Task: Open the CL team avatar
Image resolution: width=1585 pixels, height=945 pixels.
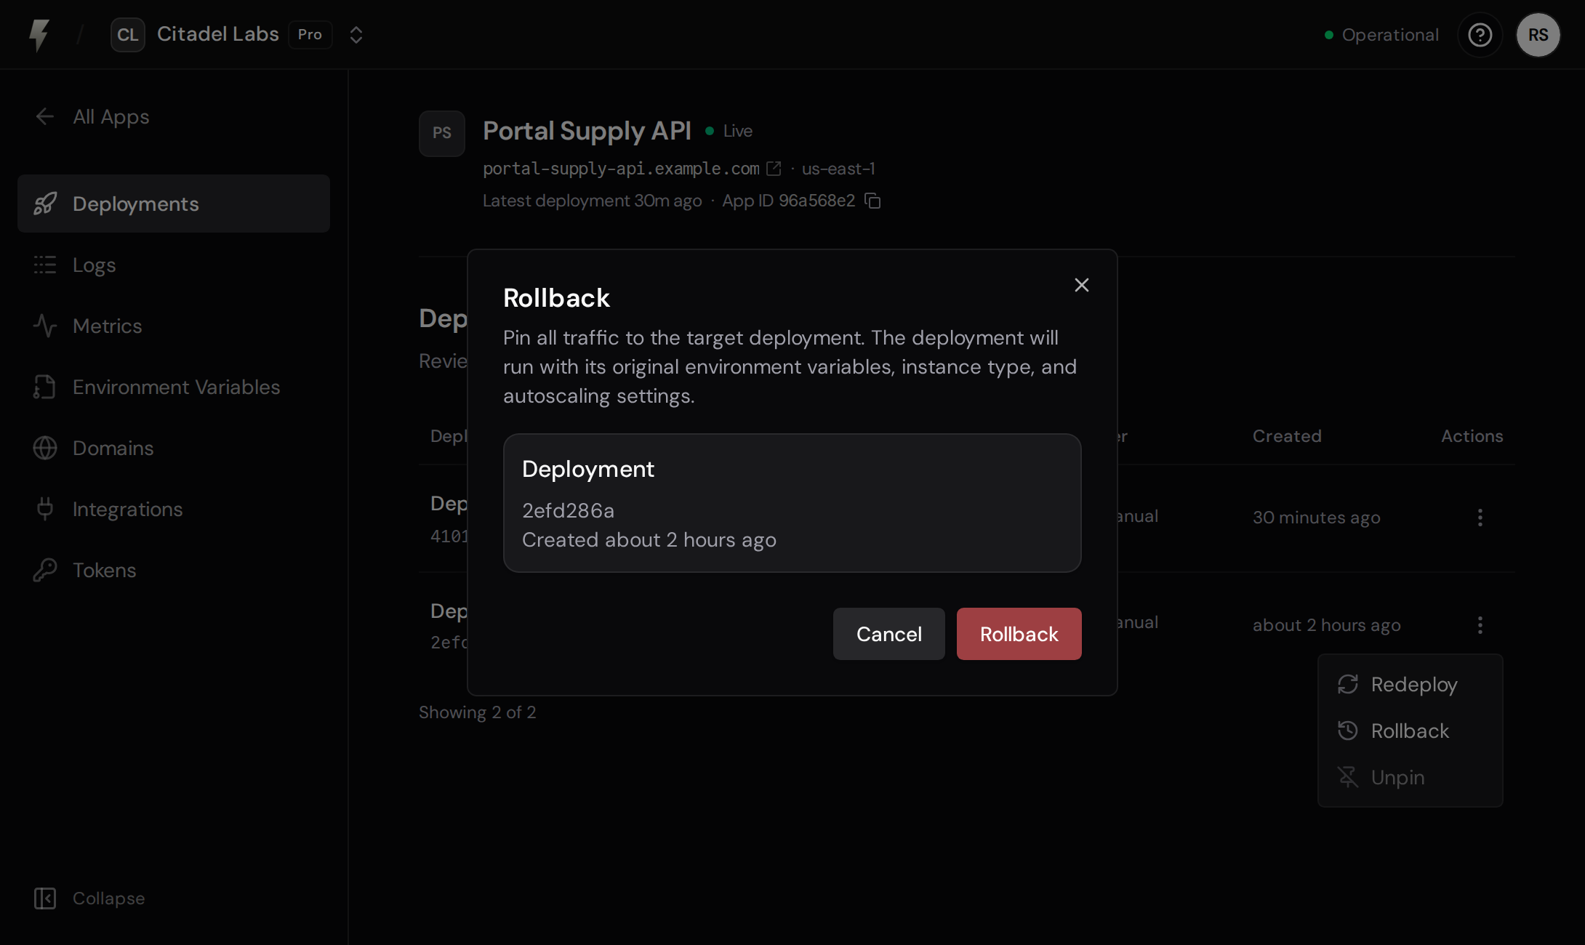Action: [128, 35]
